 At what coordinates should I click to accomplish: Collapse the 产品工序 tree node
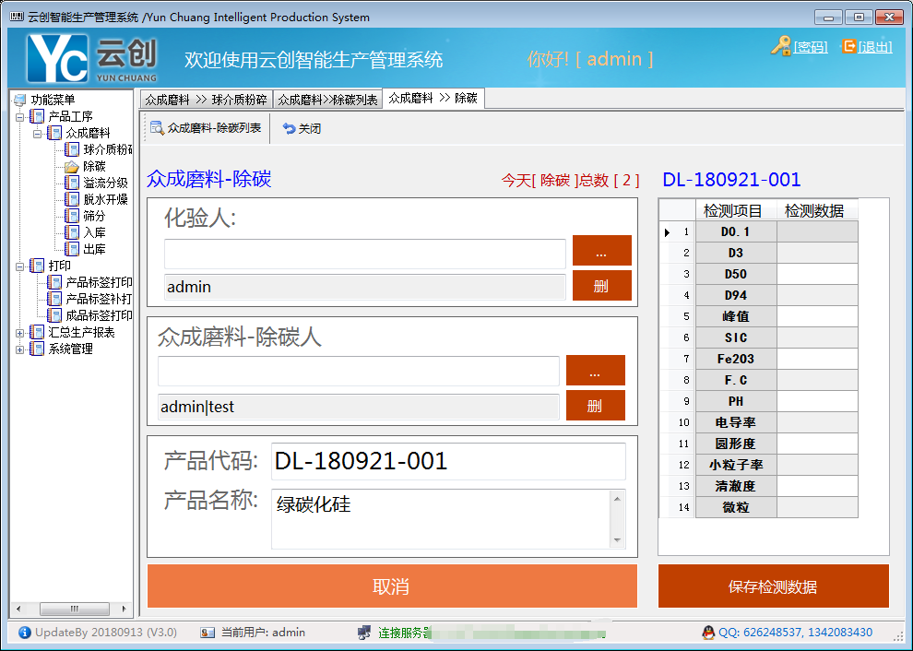click(x=19, y=117)
